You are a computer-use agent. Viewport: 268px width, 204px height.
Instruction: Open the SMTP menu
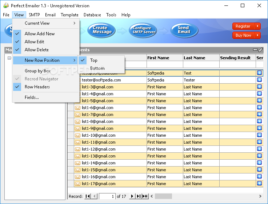pyautogui.click(x=34, y=15)
